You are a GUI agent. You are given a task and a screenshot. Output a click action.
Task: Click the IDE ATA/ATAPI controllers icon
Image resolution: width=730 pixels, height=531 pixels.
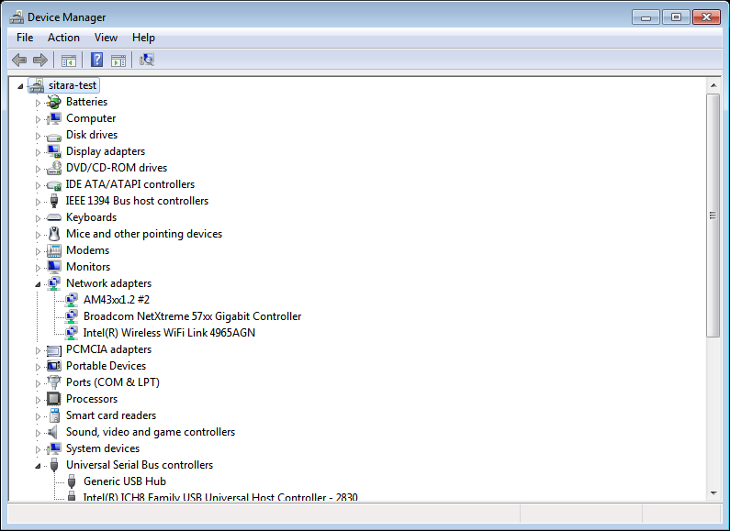click(54, 184)
